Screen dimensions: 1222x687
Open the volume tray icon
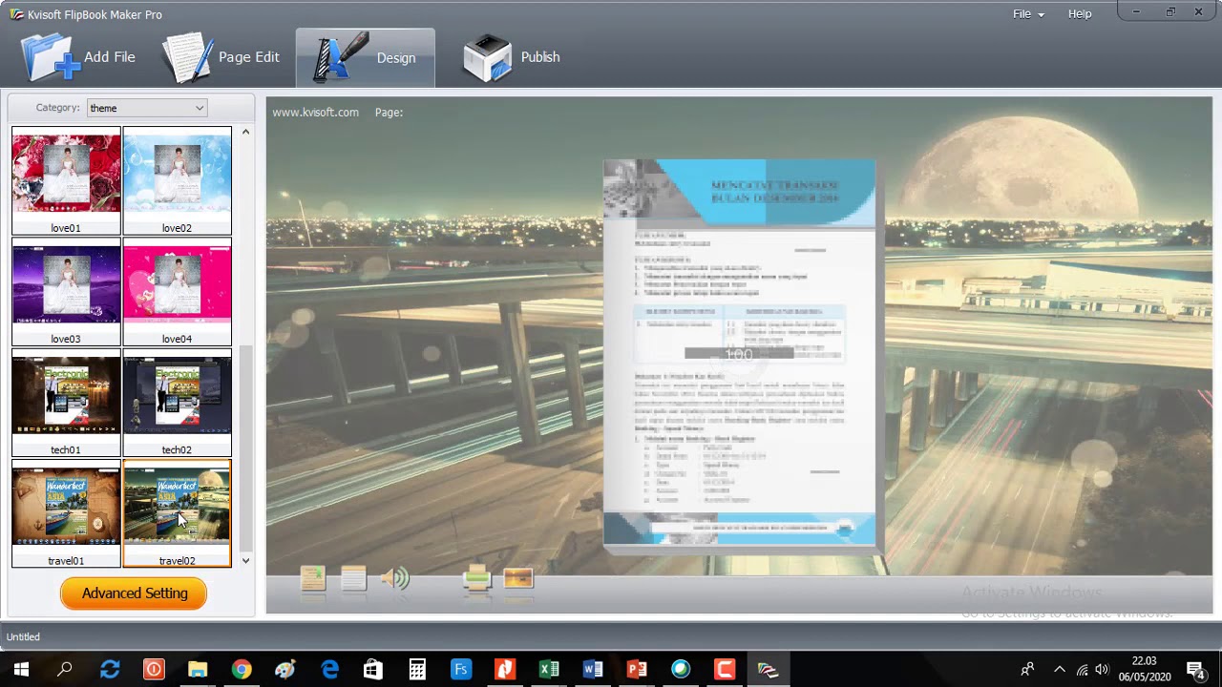point(1103,670)
